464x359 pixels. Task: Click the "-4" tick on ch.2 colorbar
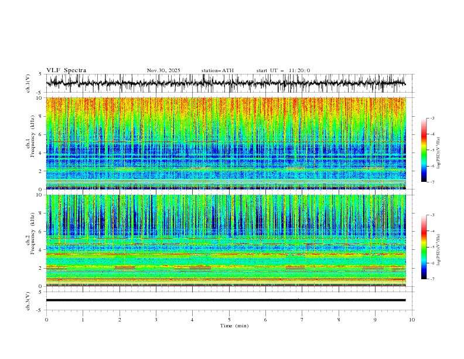pyautogui.click(x=432, y=231)
